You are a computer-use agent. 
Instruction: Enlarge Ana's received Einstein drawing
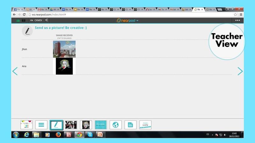point(64,66)
